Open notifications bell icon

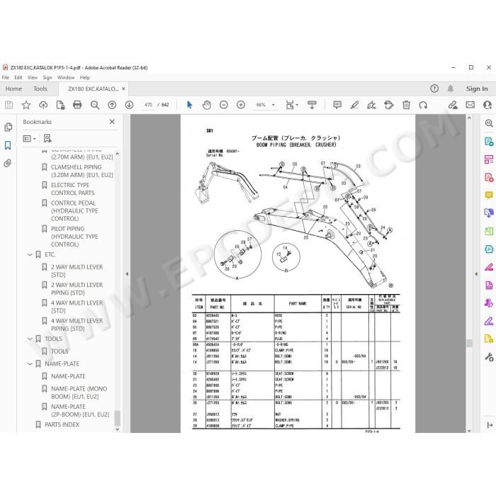(451, 89)
